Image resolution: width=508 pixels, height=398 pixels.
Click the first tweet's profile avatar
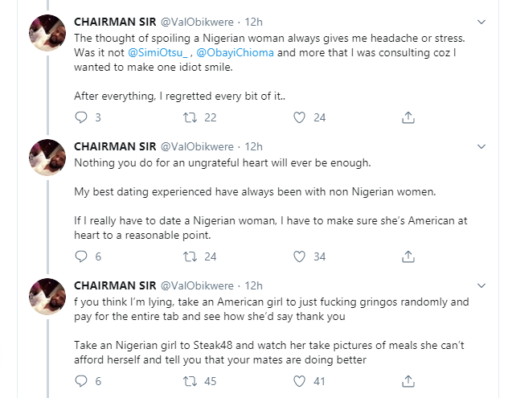coord(47,37)
